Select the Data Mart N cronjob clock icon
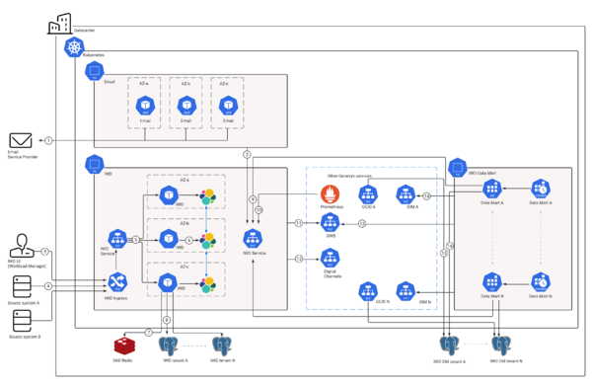592x383 pixels. click(541, 282)
